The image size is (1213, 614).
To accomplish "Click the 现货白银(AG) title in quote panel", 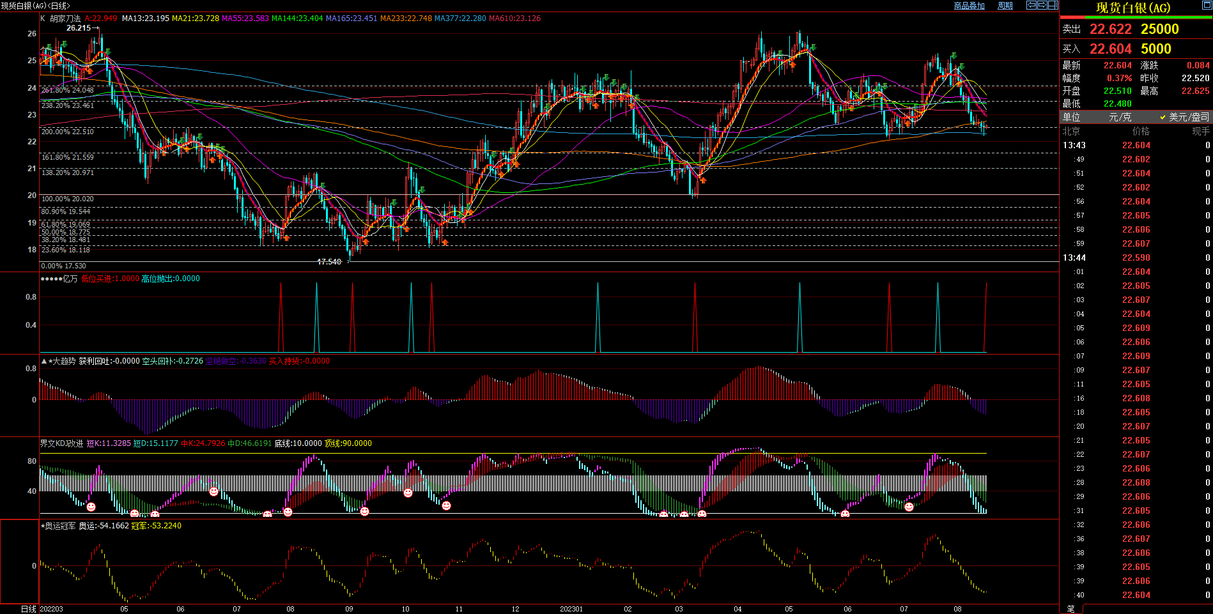I will click(1132, 8).
